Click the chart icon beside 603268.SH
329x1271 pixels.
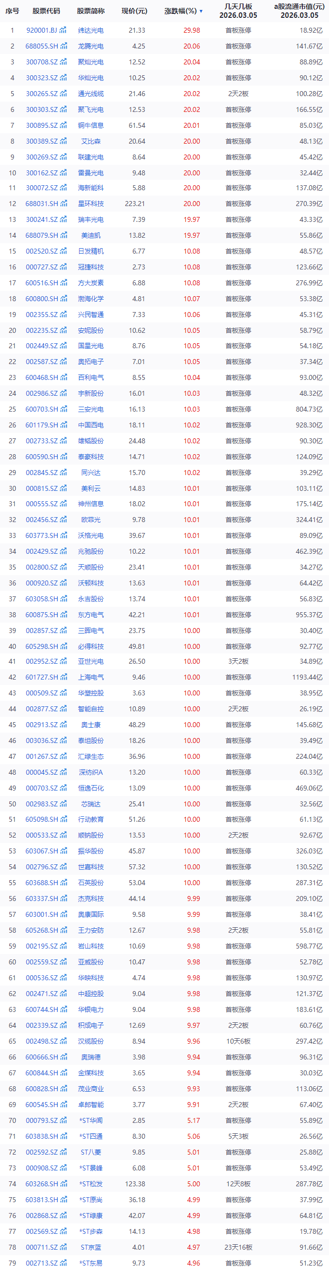(63, 1184)
